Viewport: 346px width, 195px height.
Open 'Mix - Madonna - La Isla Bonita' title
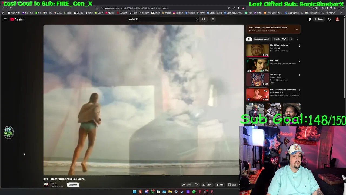coord(283,91)
